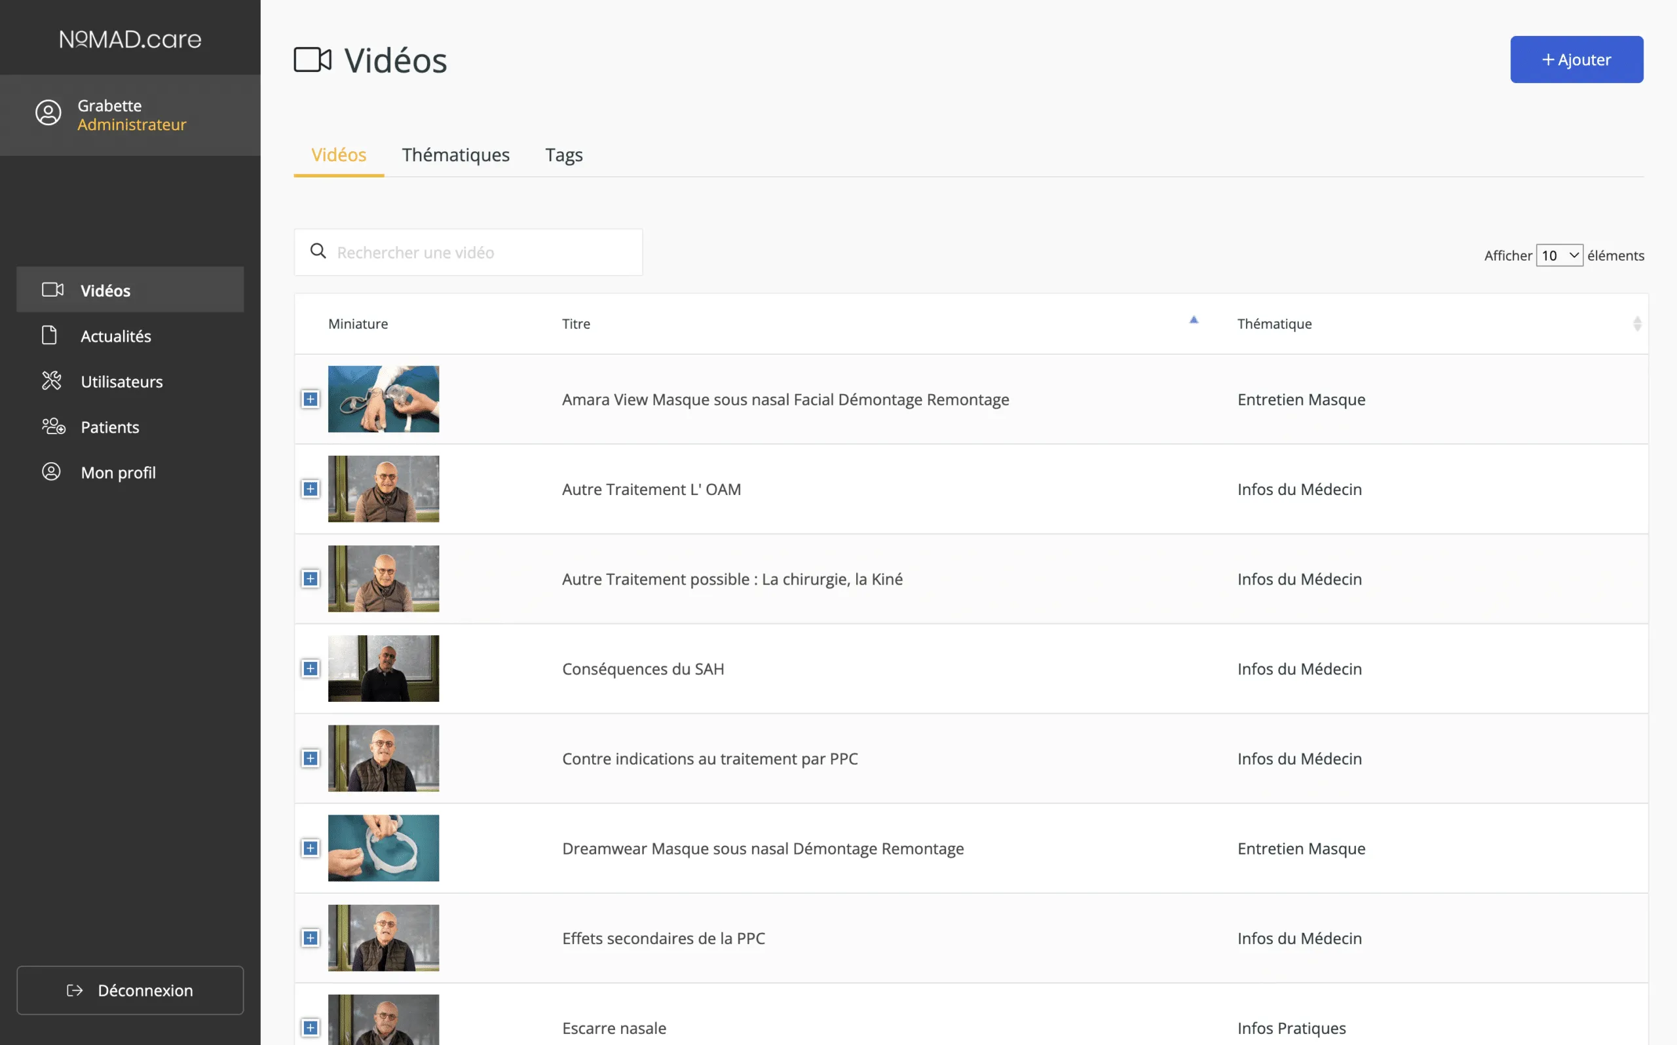Open Patients in the sidebar
1677x1045 pixels.
click(x=130, y=426)
